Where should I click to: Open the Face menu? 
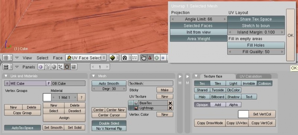(58, 58)
